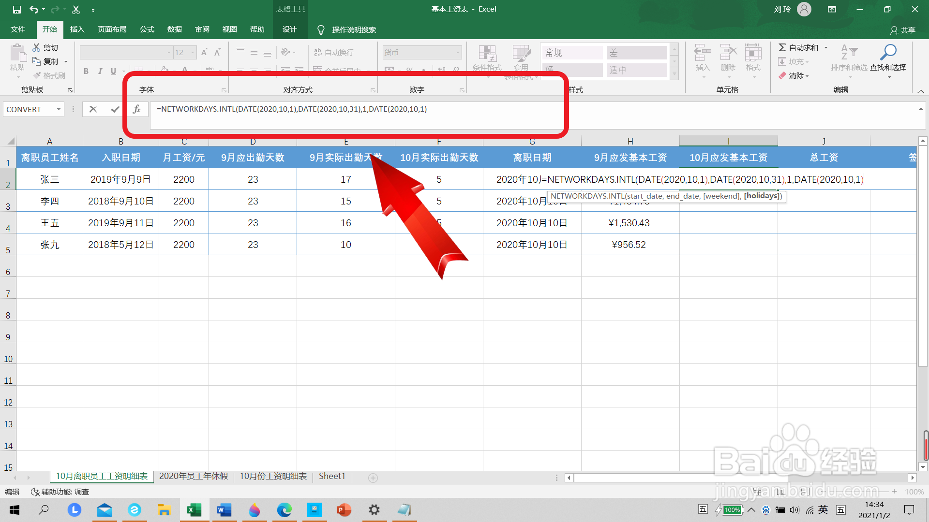Open the Name Box dropdown arrow

click(x=59, y=109)
